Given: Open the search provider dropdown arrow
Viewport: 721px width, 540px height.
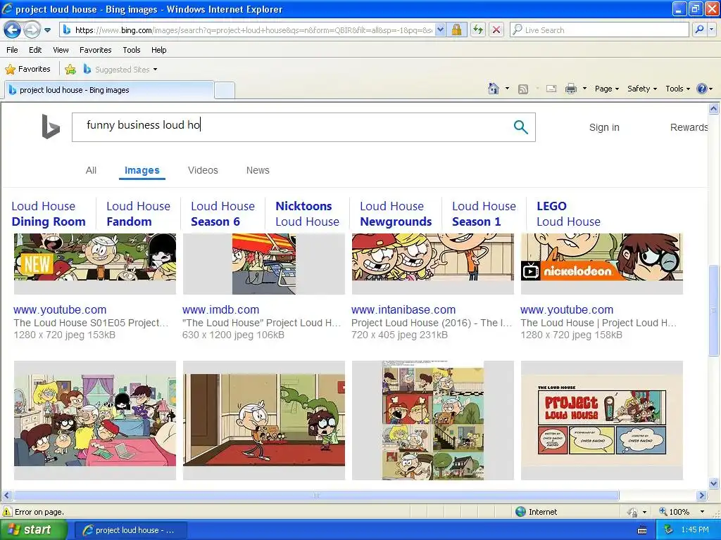Looking at the screenshot, I should tap(711, 30).
